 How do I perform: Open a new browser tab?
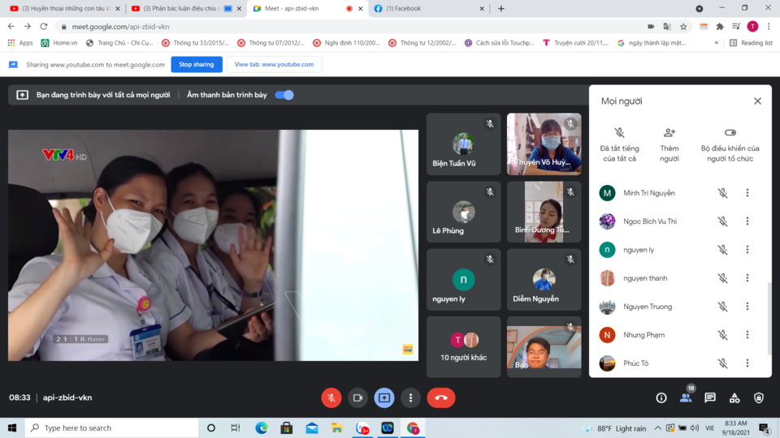tap(501, 8)
